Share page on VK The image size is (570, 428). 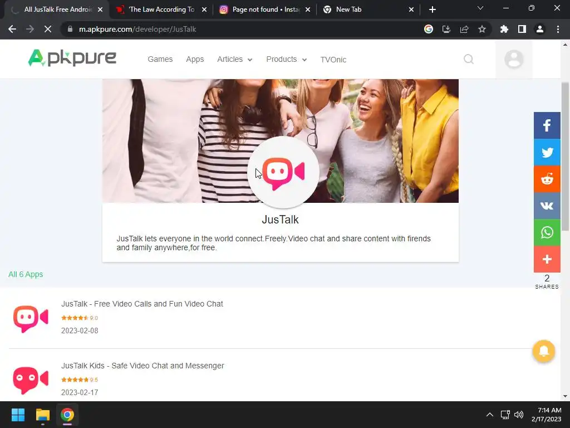click(547, 206)
